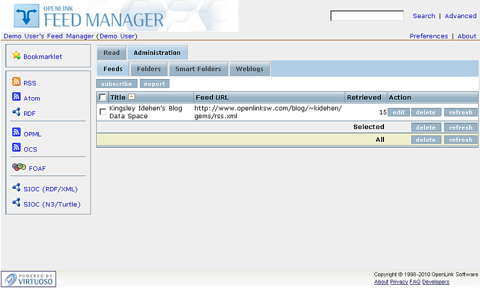Click the RDF export icon
483x289 pixels.
16,112
